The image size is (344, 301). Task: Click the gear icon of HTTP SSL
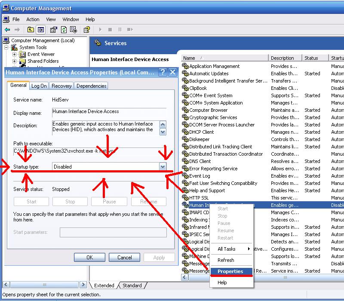click(x=185, y=197)
